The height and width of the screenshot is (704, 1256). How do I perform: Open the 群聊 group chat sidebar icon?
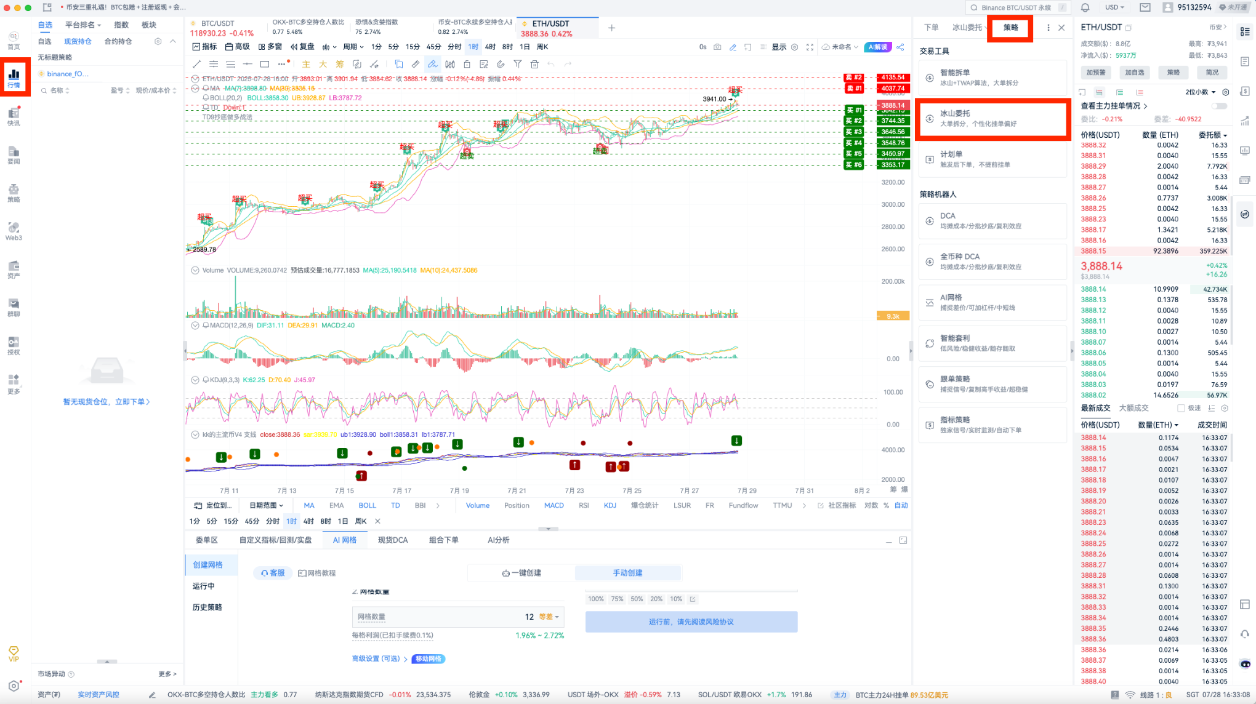(x=14, y=307)
